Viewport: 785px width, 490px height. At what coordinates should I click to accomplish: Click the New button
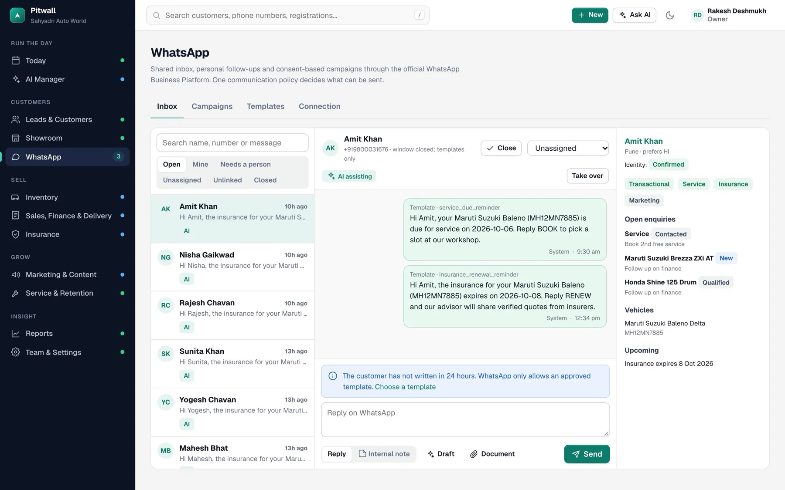pyautogui.click(x=590, y=15)
